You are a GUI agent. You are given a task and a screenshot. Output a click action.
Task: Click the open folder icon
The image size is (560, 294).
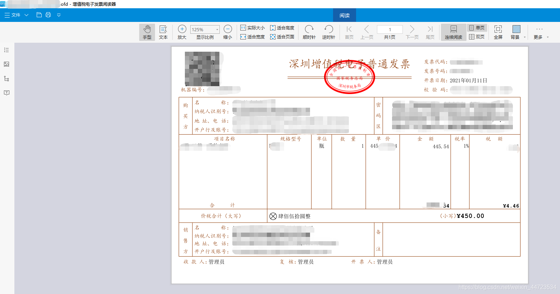pyautogui.click(x=39, y=15)
